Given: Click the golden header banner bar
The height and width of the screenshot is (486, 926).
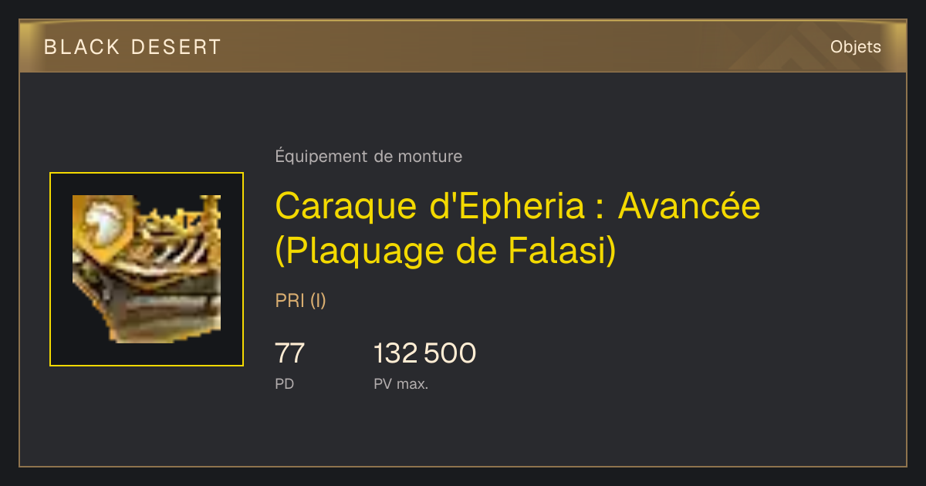Looking at the screenshot, I should coord(463,46).
